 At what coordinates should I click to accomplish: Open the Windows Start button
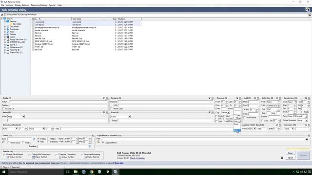pyautogui.click(x=4, y=172)
